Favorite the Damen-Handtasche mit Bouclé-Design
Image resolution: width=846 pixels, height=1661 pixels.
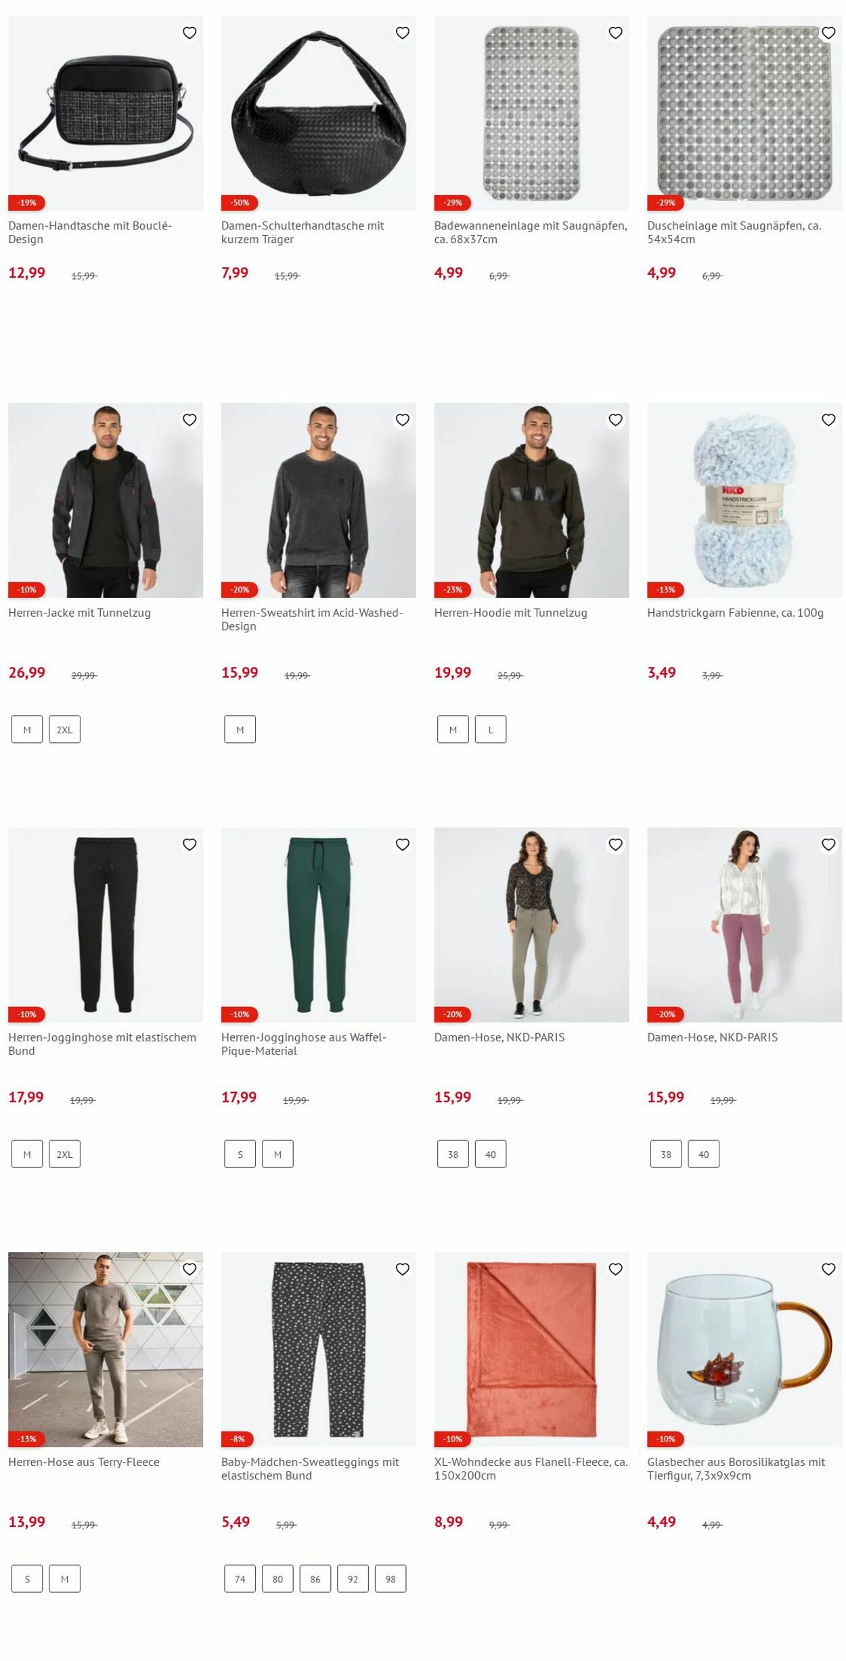(x=190, y=33)
